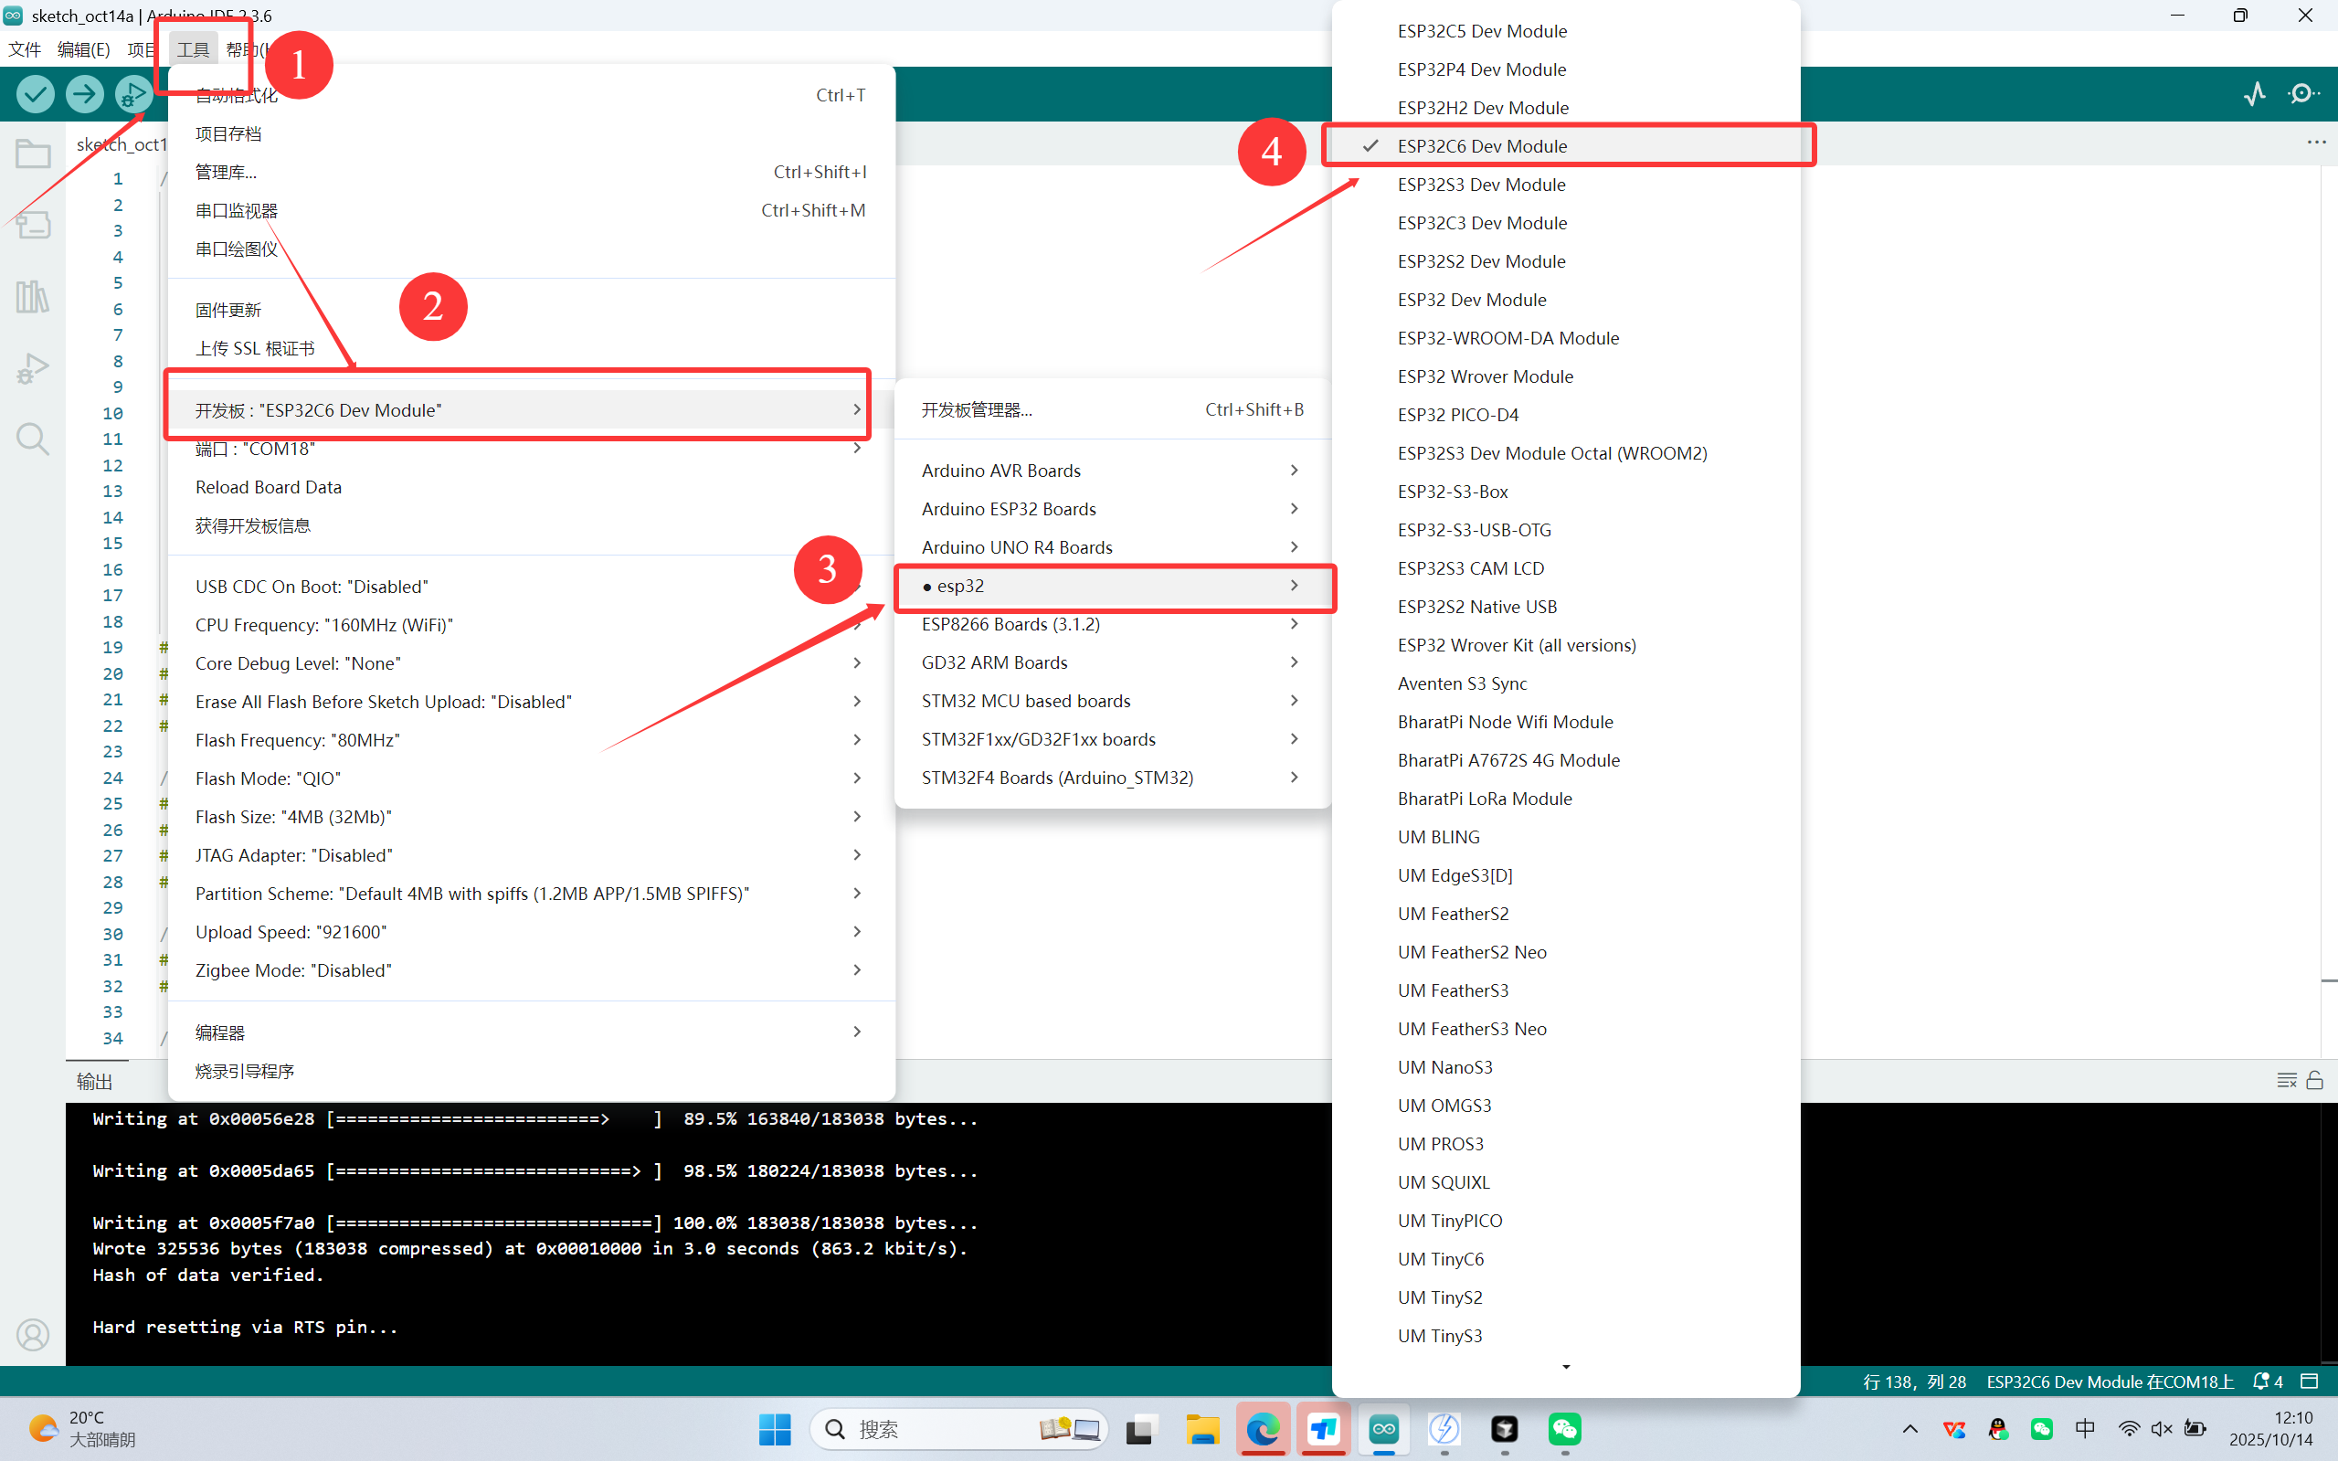Screen dimensions: 2338x1461
Task: Click the Upload arrow toolbar button
Action: [85, 94]
